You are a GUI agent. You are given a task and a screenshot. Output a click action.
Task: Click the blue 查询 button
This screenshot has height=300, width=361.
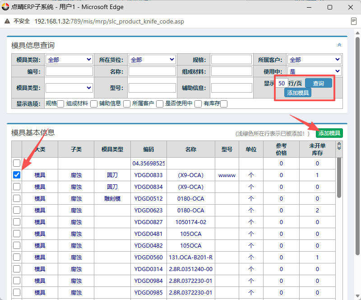(x=319, y=83)
